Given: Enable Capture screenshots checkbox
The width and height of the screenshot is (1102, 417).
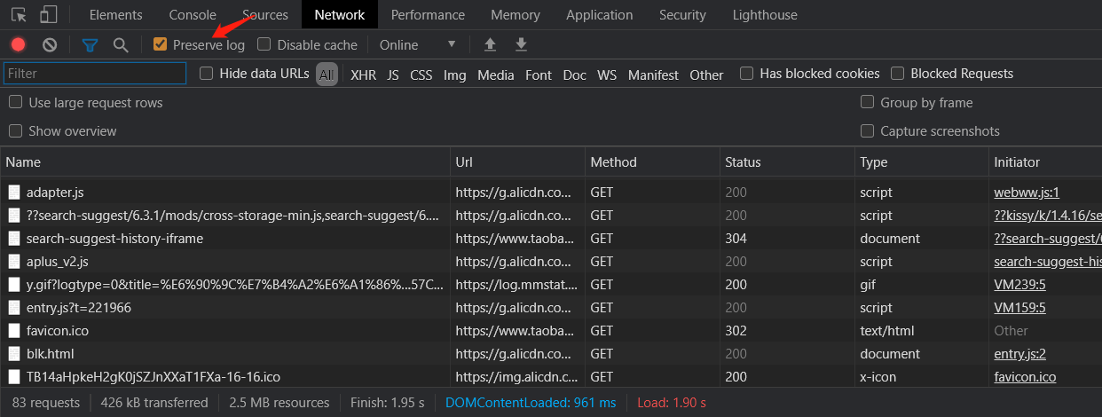Looking at the screenshot, I should pyautogui.click(x=867, y=130).
